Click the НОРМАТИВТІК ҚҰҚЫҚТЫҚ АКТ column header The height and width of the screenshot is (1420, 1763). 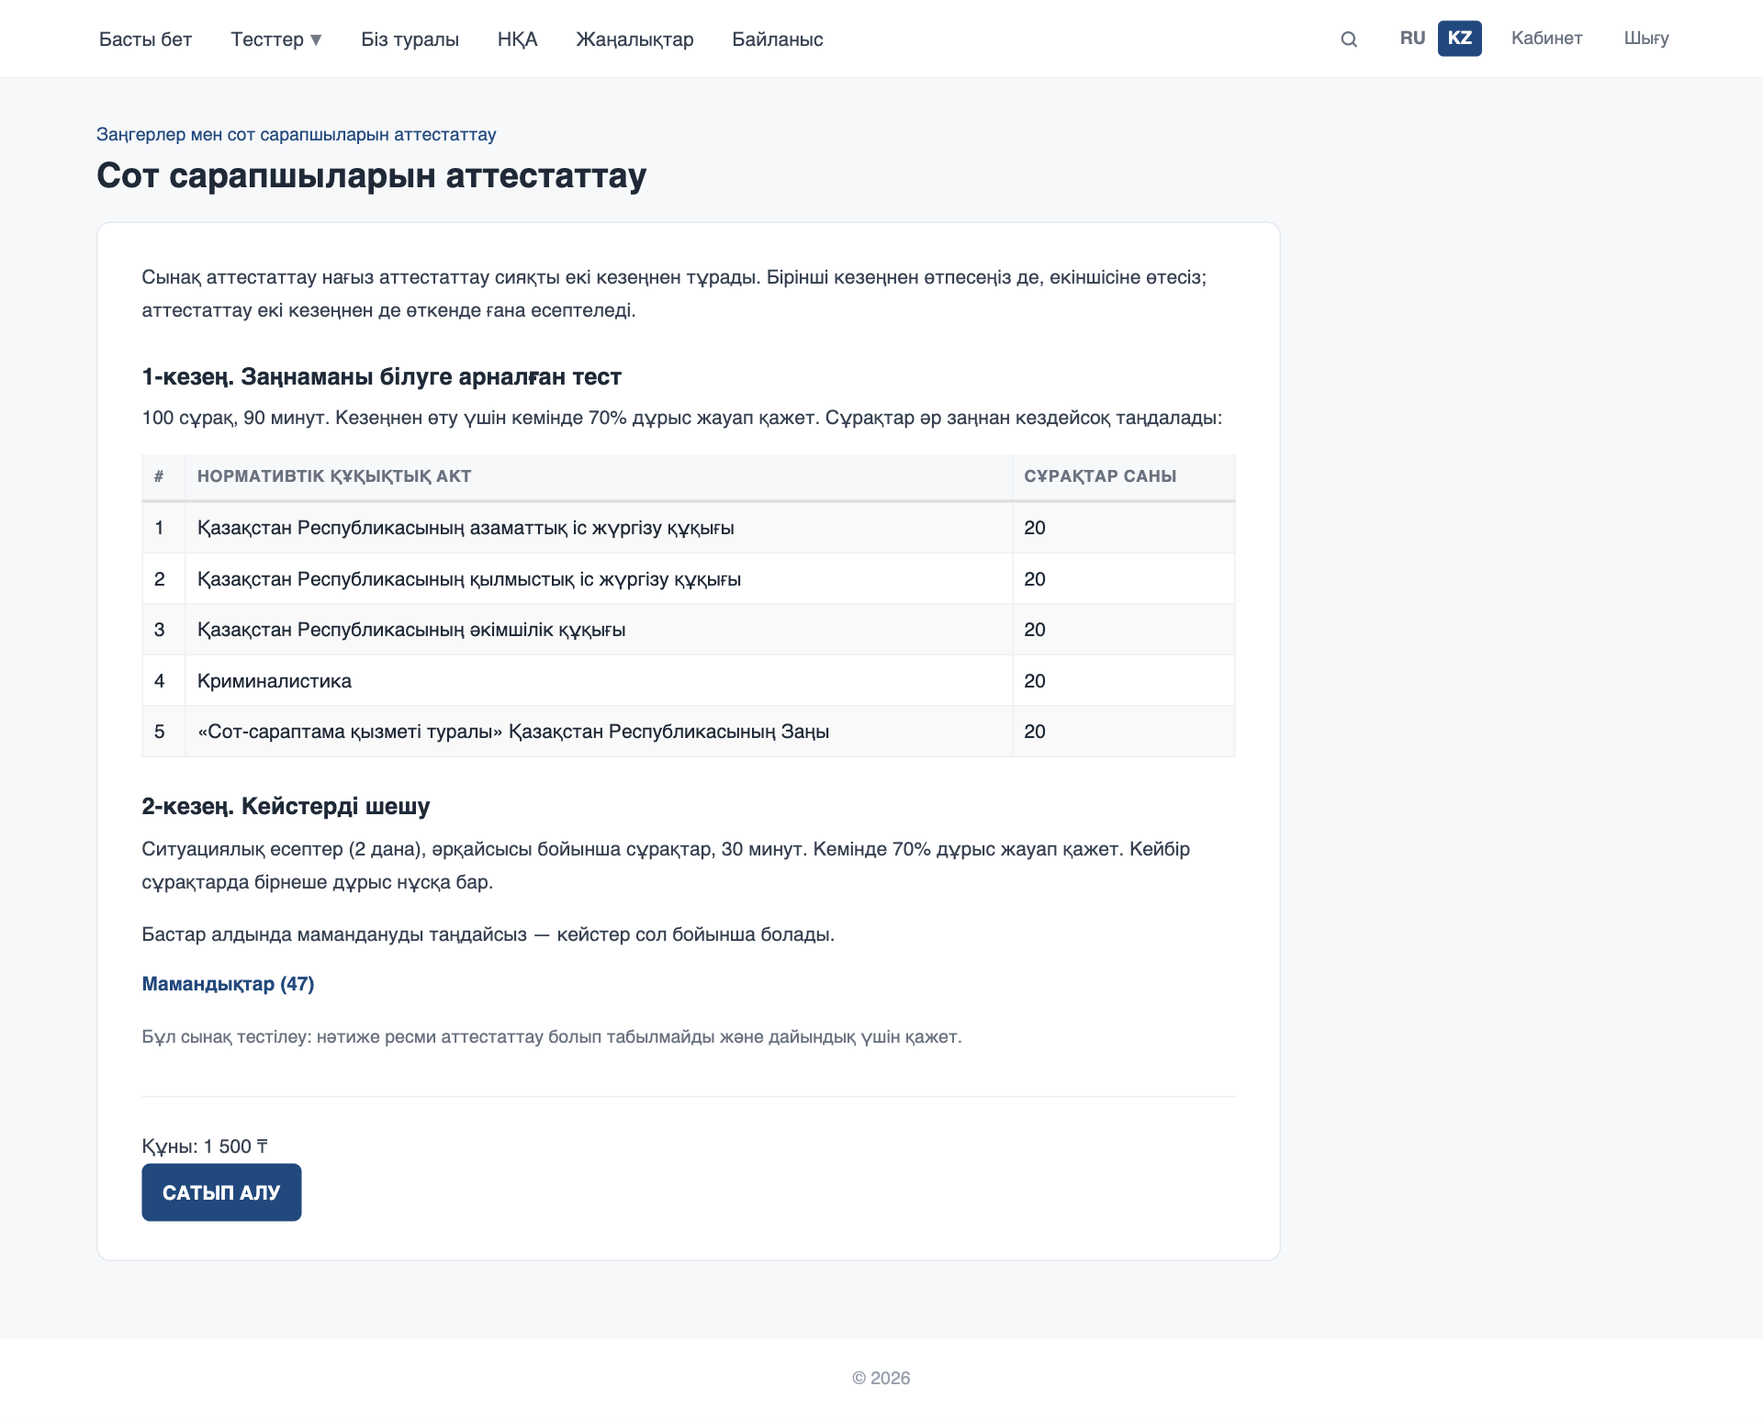pos(334,476)
